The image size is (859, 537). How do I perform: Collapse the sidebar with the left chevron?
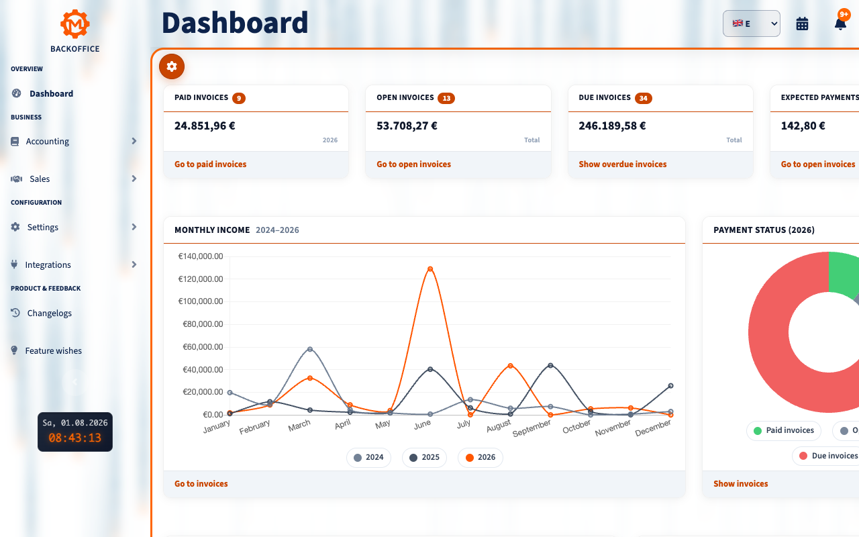coord(74,382)
